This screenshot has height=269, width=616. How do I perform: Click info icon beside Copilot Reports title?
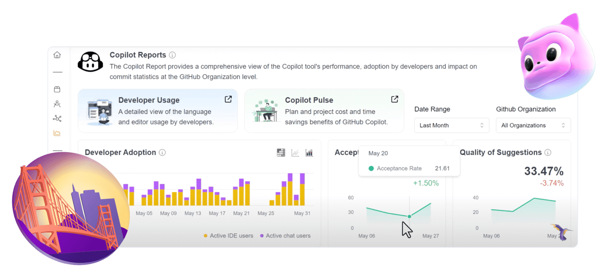coord(172,55)
